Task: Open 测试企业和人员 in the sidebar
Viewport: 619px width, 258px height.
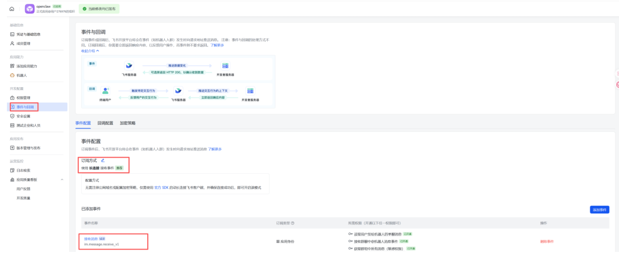Action: click(28, 126)
